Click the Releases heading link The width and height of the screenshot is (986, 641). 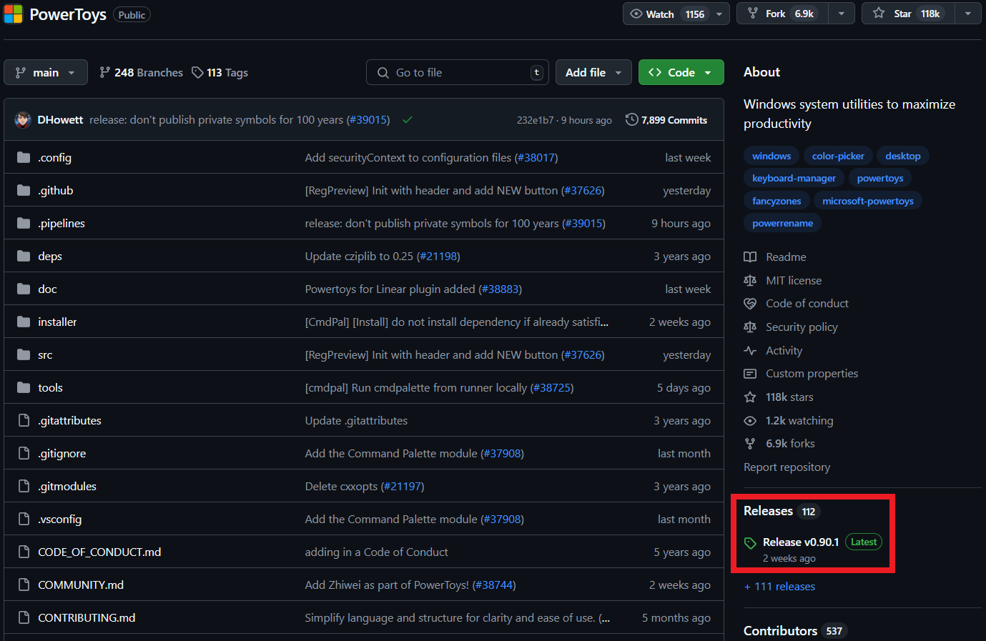[768, 511]
